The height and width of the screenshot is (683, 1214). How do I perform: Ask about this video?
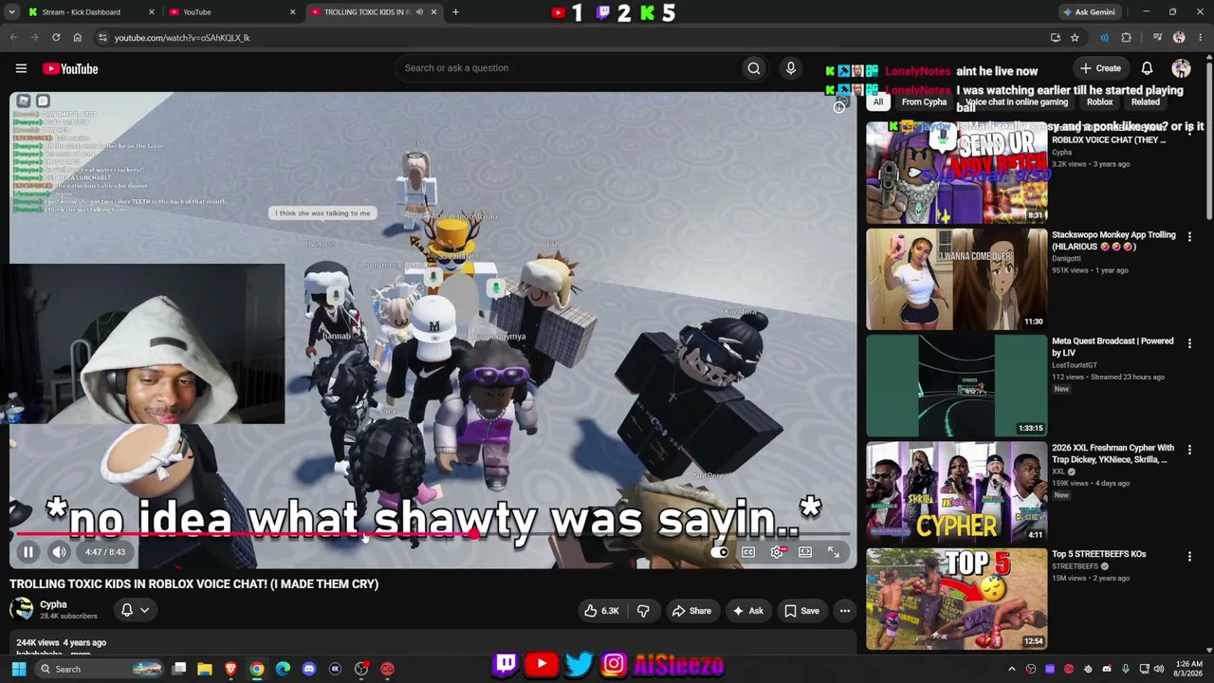747,611
